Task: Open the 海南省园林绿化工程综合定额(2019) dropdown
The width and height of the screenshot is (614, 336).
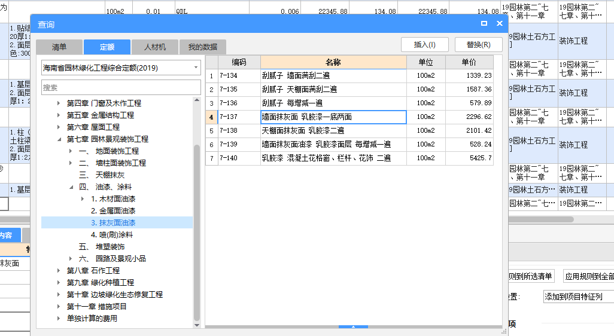Action: point(121,68)
